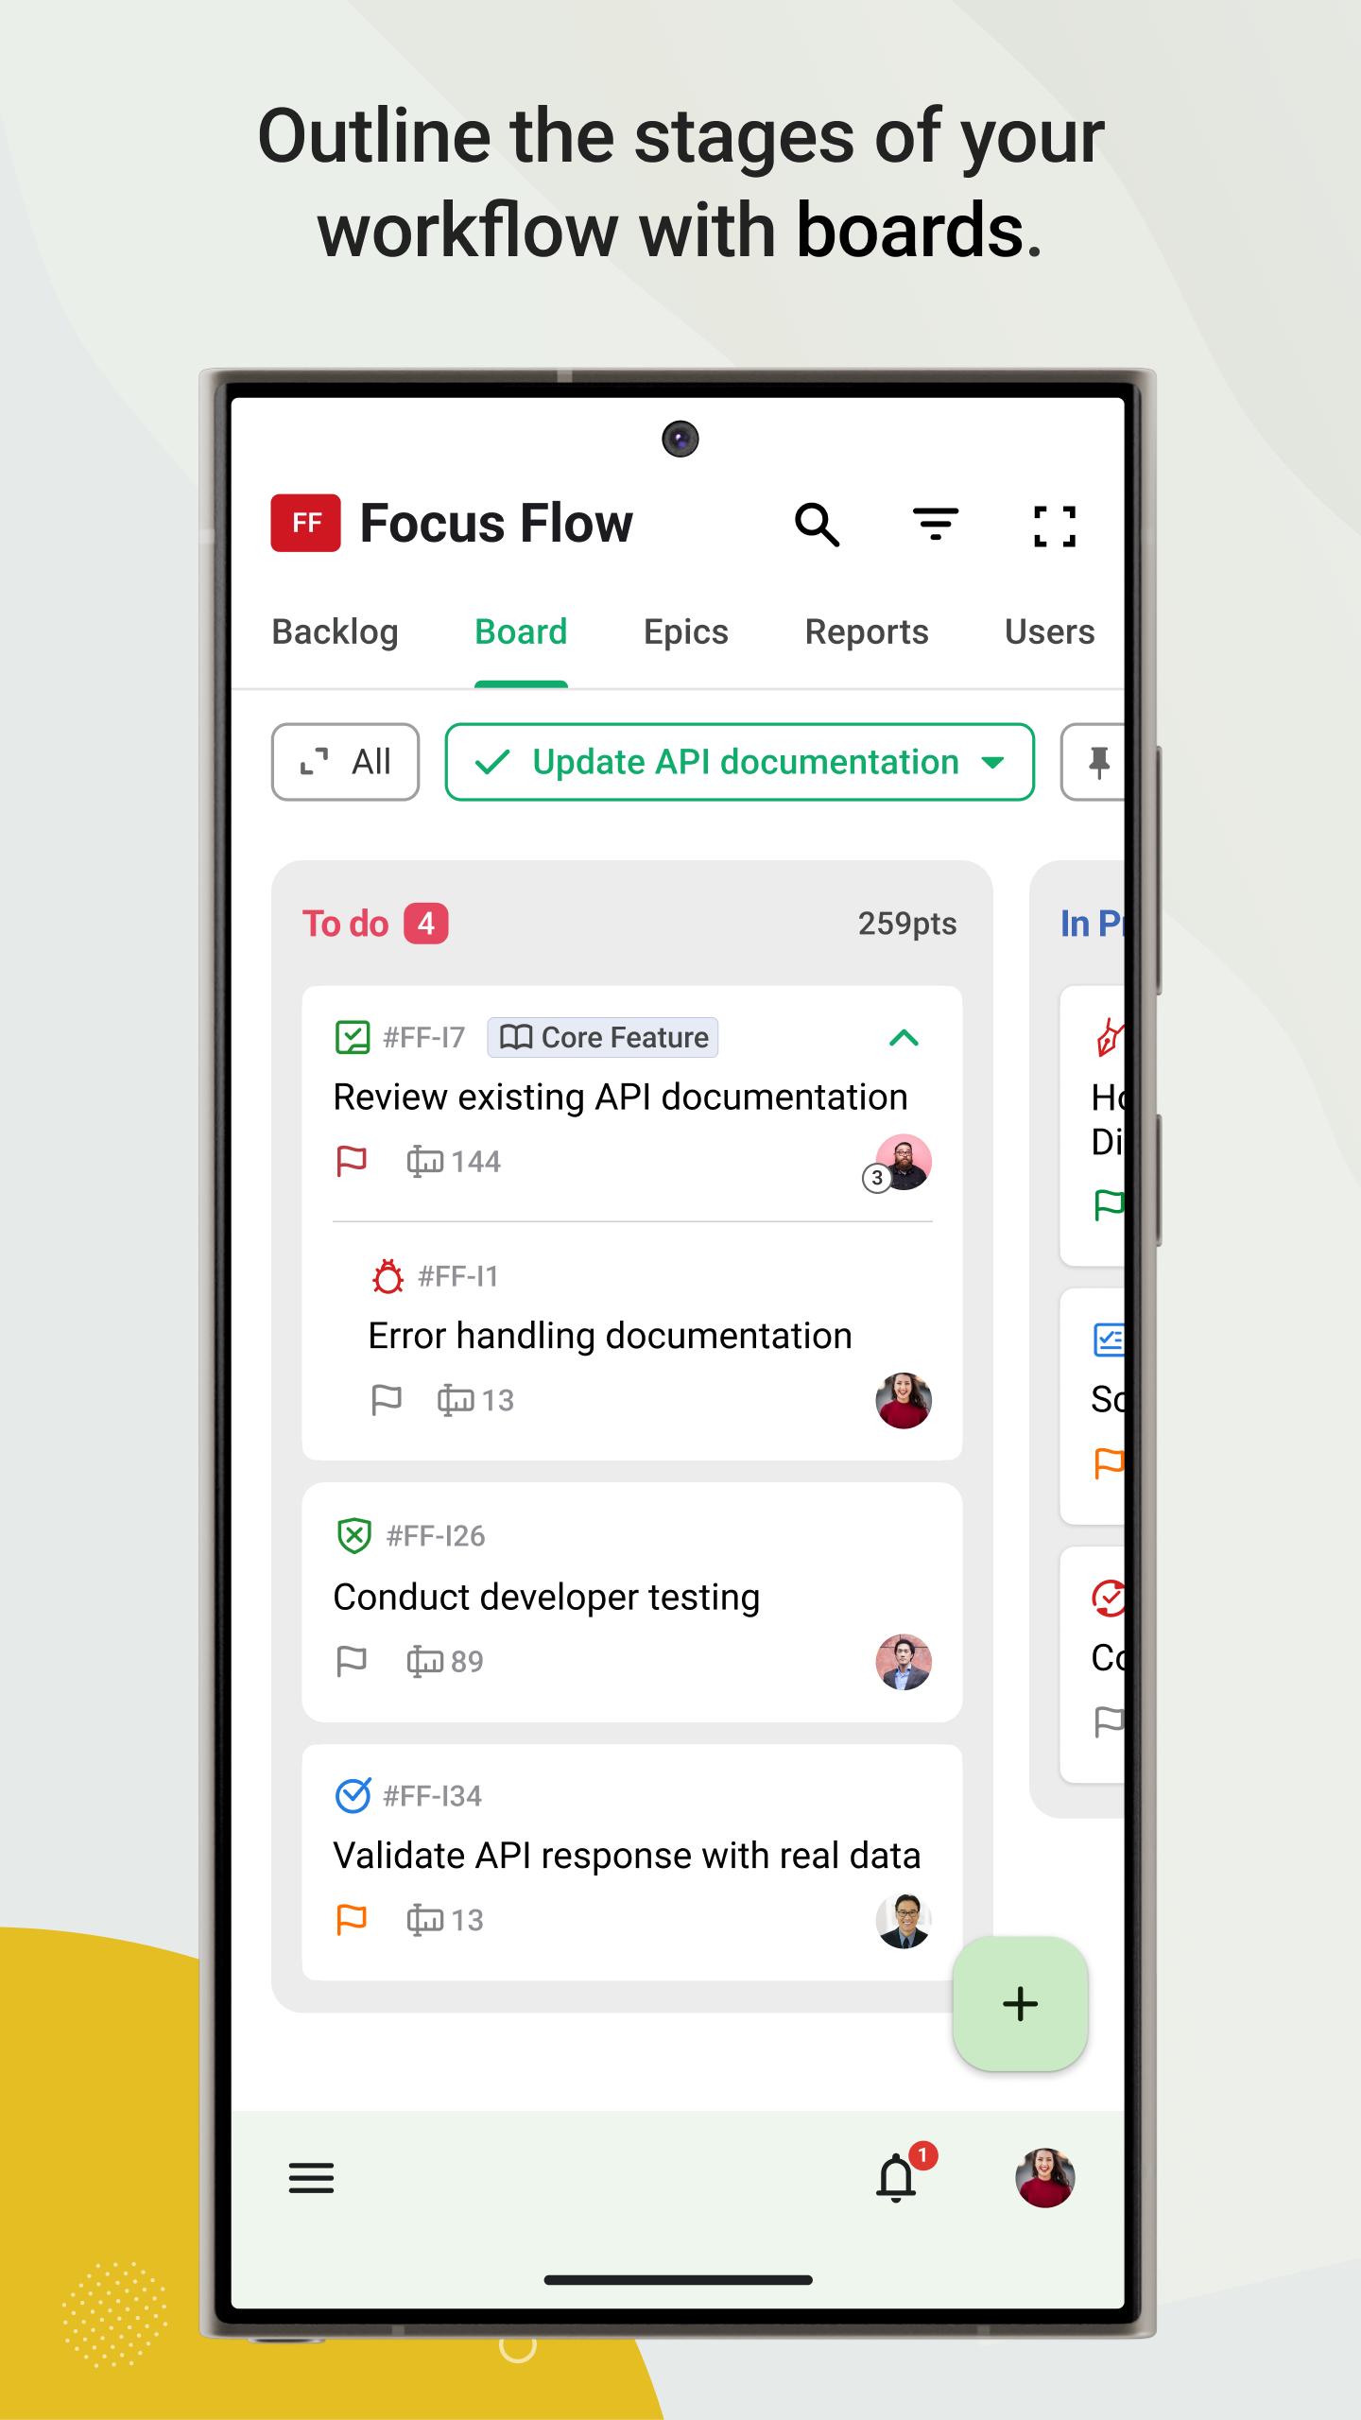Switch to the Backlog tab
1361x2420 pixels.
335,631
